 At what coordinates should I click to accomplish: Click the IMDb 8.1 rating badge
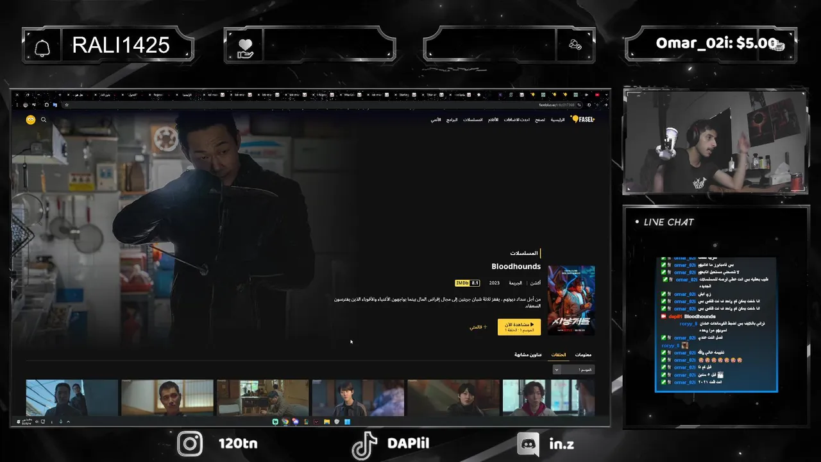(468, 283)
